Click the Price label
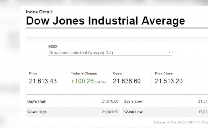Screen dimensions: 208x128 click(x=33, y=73)
